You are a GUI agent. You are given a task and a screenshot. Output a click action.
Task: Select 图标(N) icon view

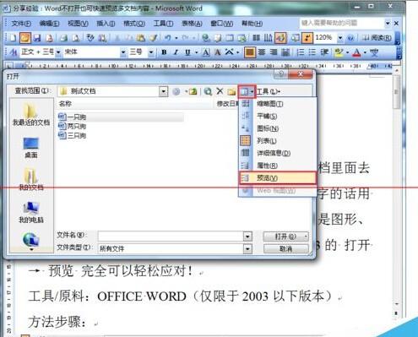point(277,128)
